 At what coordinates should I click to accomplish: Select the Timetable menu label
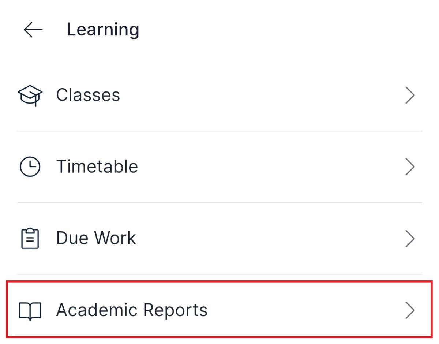97,167
